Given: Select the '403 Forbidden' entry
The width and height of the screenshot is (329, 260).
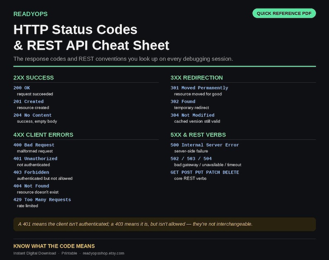Looking at the screenshot, I should pos(31,172).
